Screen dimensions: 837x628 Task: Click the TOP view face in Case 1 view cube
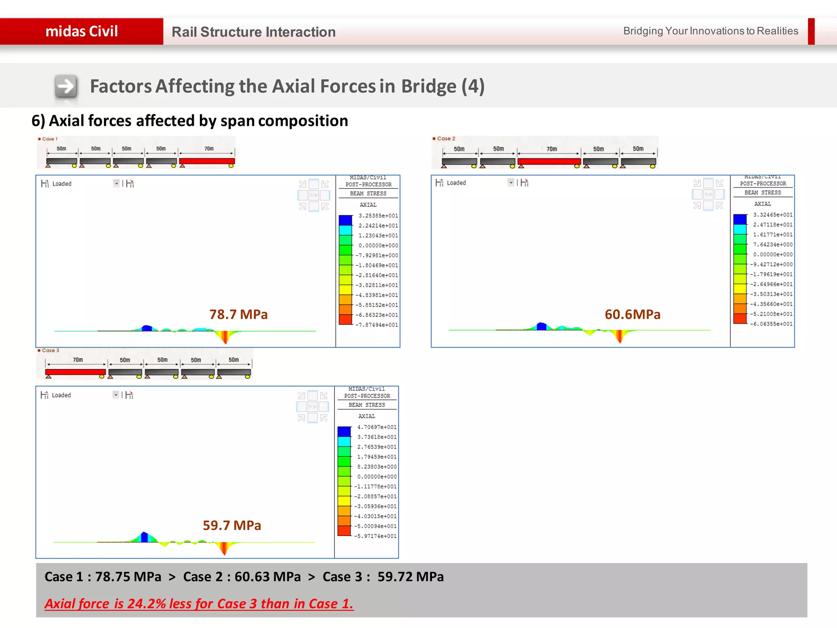coord(313,195)
